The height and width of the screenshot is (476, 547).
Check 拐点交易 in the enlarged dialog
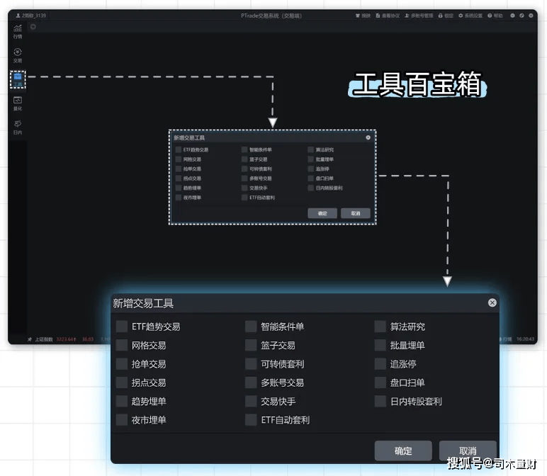pos(122,382)
